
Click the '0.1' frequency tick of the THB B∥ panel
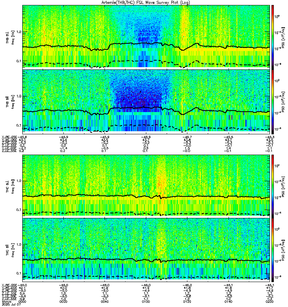pos(19,125)
